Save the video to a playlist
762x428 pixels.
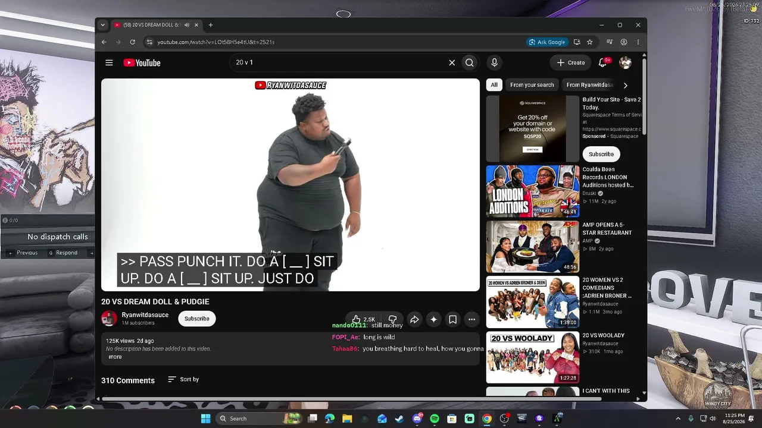453,319
